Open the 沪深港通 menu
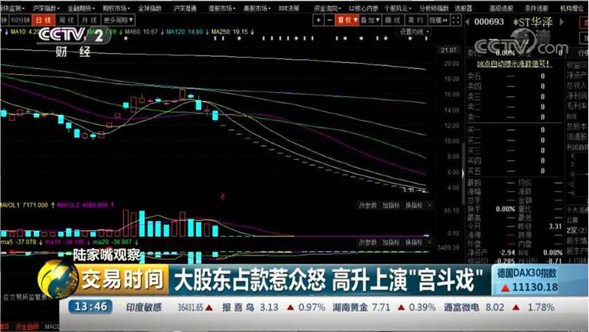589x332 pixels. pyautogui.click(x=184, y=8)
